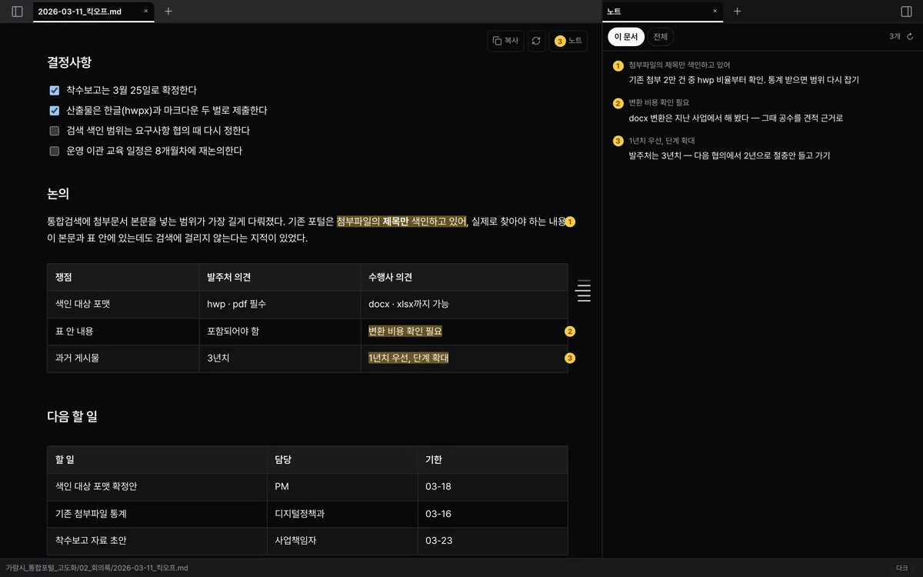Open the 노트 button showing 3 notes
Screen dimensions: 923x577
(568, 41)
